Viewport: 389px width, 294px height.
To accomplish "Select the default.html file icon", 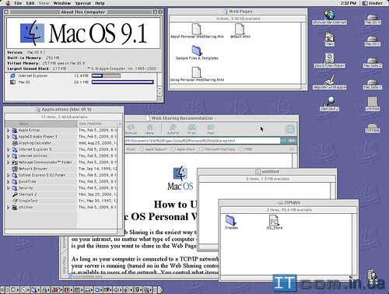I will click(240, 31).
